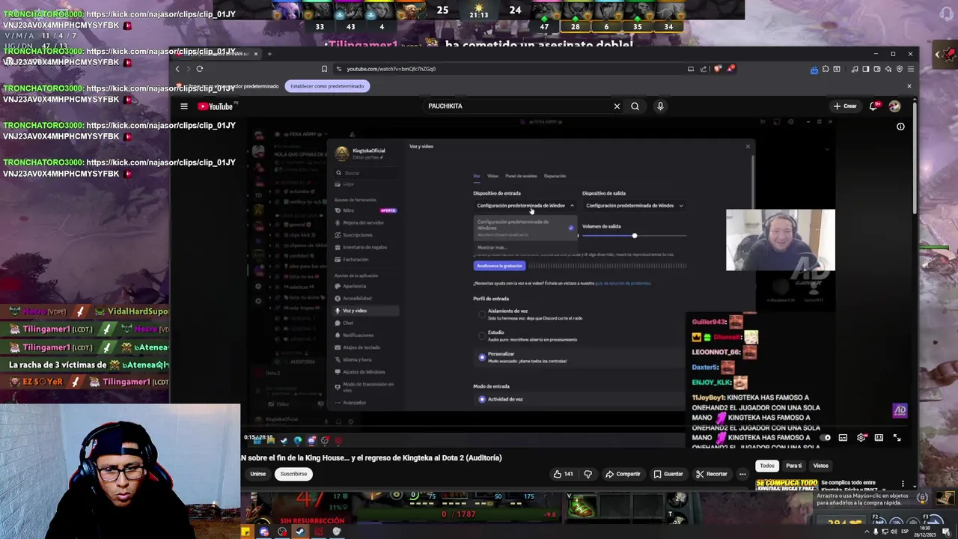Click the Crear button on YouTube
The height and width of the screenshot is (539, 958).
click(x=845, y=106)
